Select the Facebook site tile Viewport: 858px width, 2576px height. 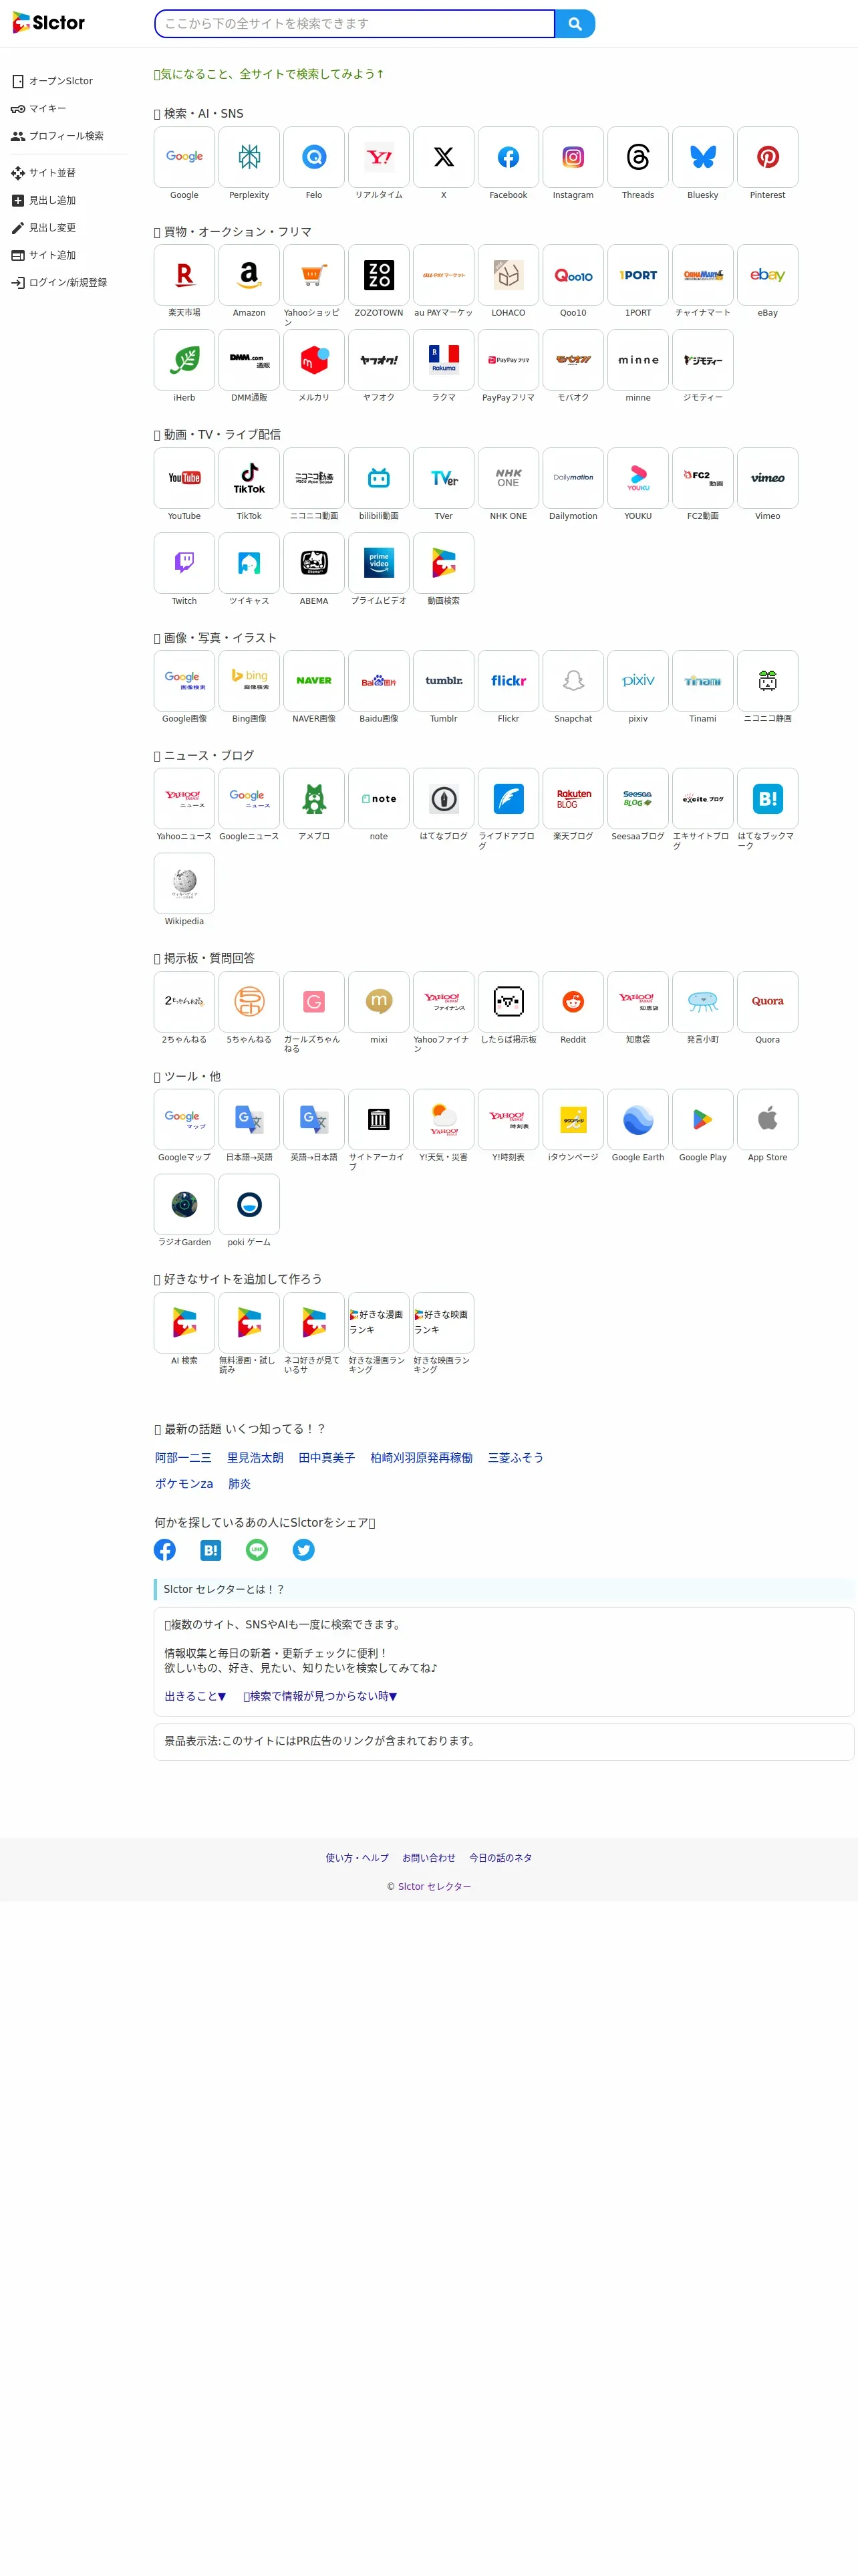(509, 157)
